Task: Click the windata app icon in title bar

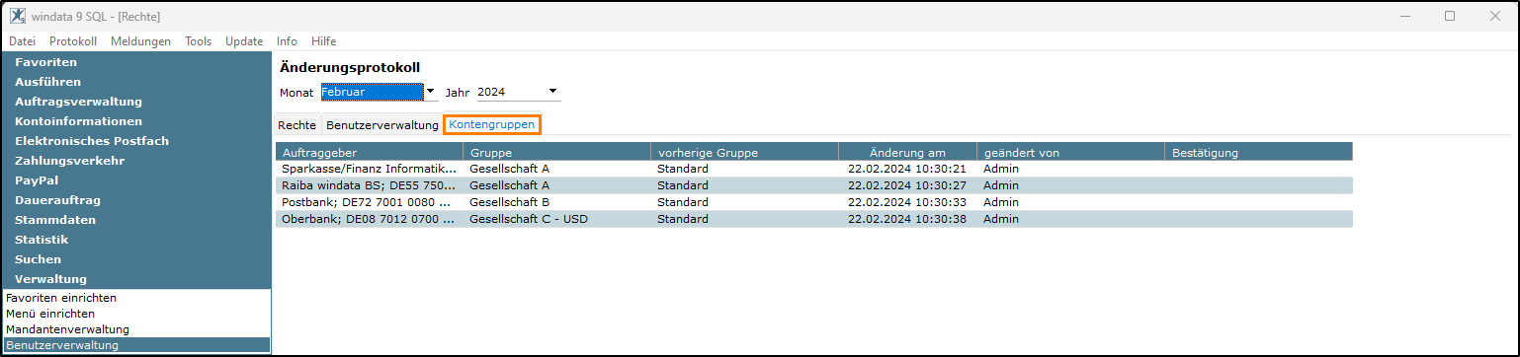Action: (17, 16)
